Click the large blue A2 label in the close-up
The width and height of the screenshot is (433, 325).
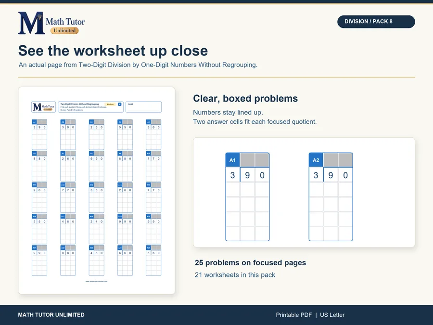[x=316, y=160]
